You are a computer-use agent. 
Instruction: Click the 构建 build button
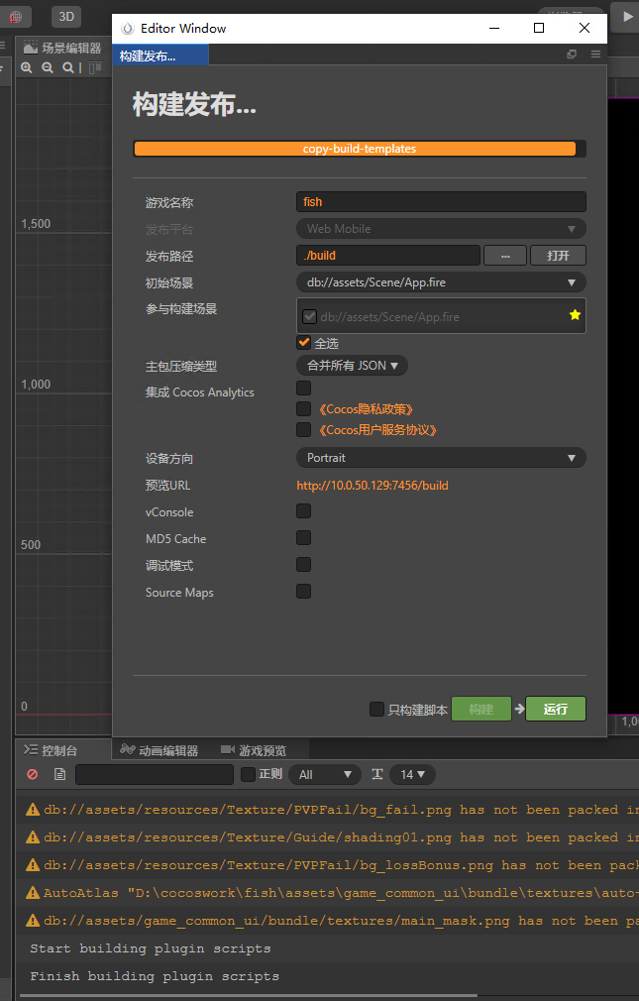481,709
